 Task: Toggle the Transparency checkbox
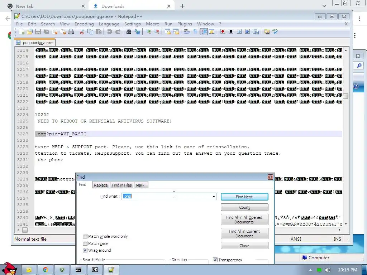(x=215, y=260)
